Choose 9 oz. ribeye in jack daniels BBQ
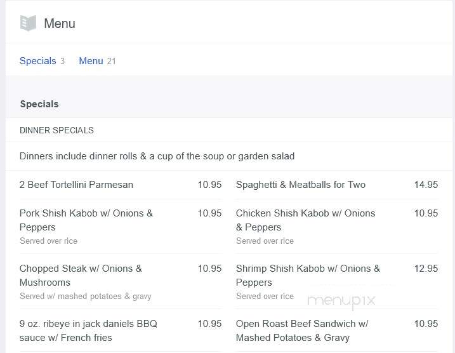The height and width of the screenshot is (353, 455). (x=88, y=330)
